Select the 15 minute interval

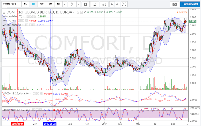coord(25,4)
